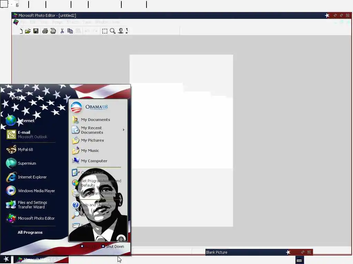Screen dimensions: 353x264
Task: Click the Cut scissors icon
Action: point(62,31)
